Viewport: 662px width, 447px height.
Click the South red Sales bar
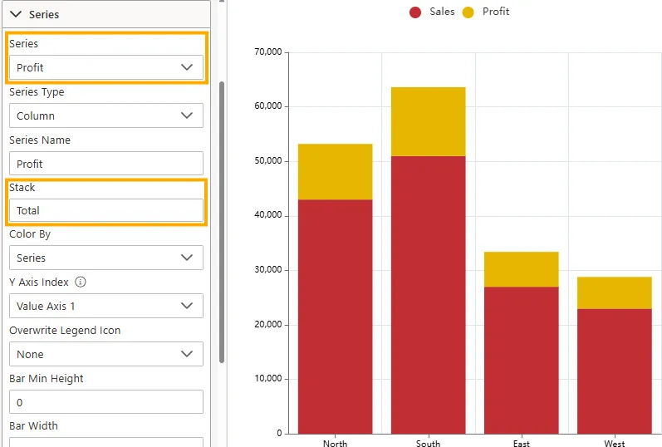click(428, 294)
